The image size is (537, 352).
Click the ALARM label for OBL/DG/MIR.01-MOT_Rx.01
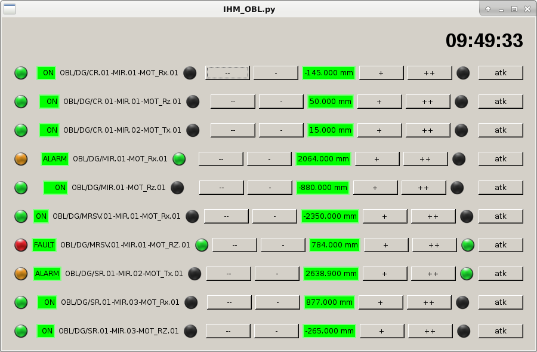55,159
